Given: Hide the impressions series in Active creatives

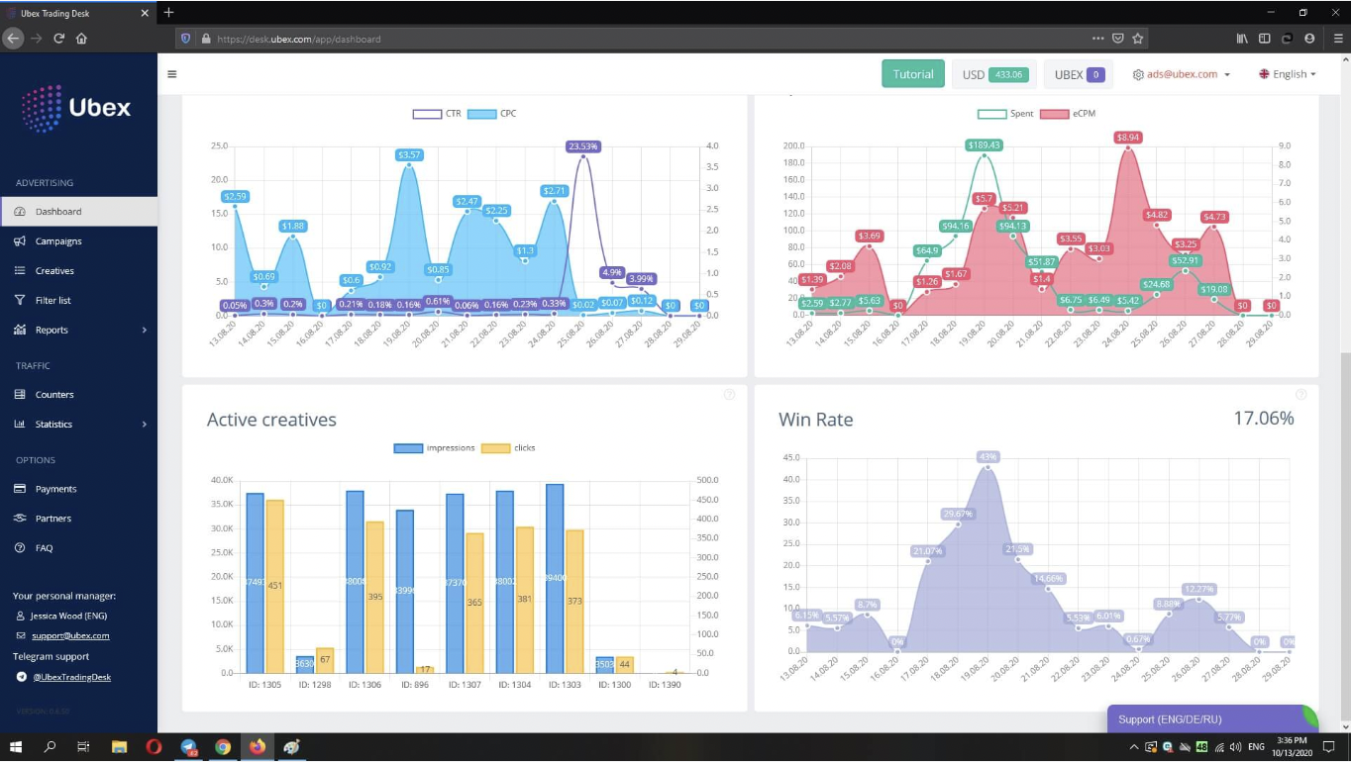Looking at the screenshot, I should 408,448.
